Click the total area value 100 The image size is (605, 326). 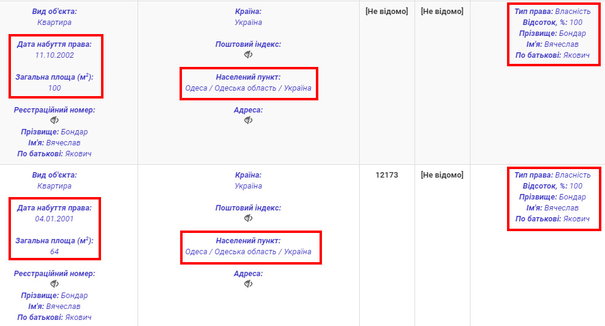55,88
